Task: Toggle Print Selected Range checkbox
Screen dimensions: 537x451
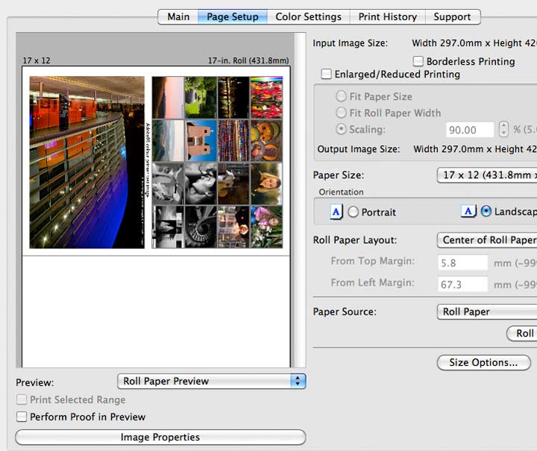Action: pos(22,400)
